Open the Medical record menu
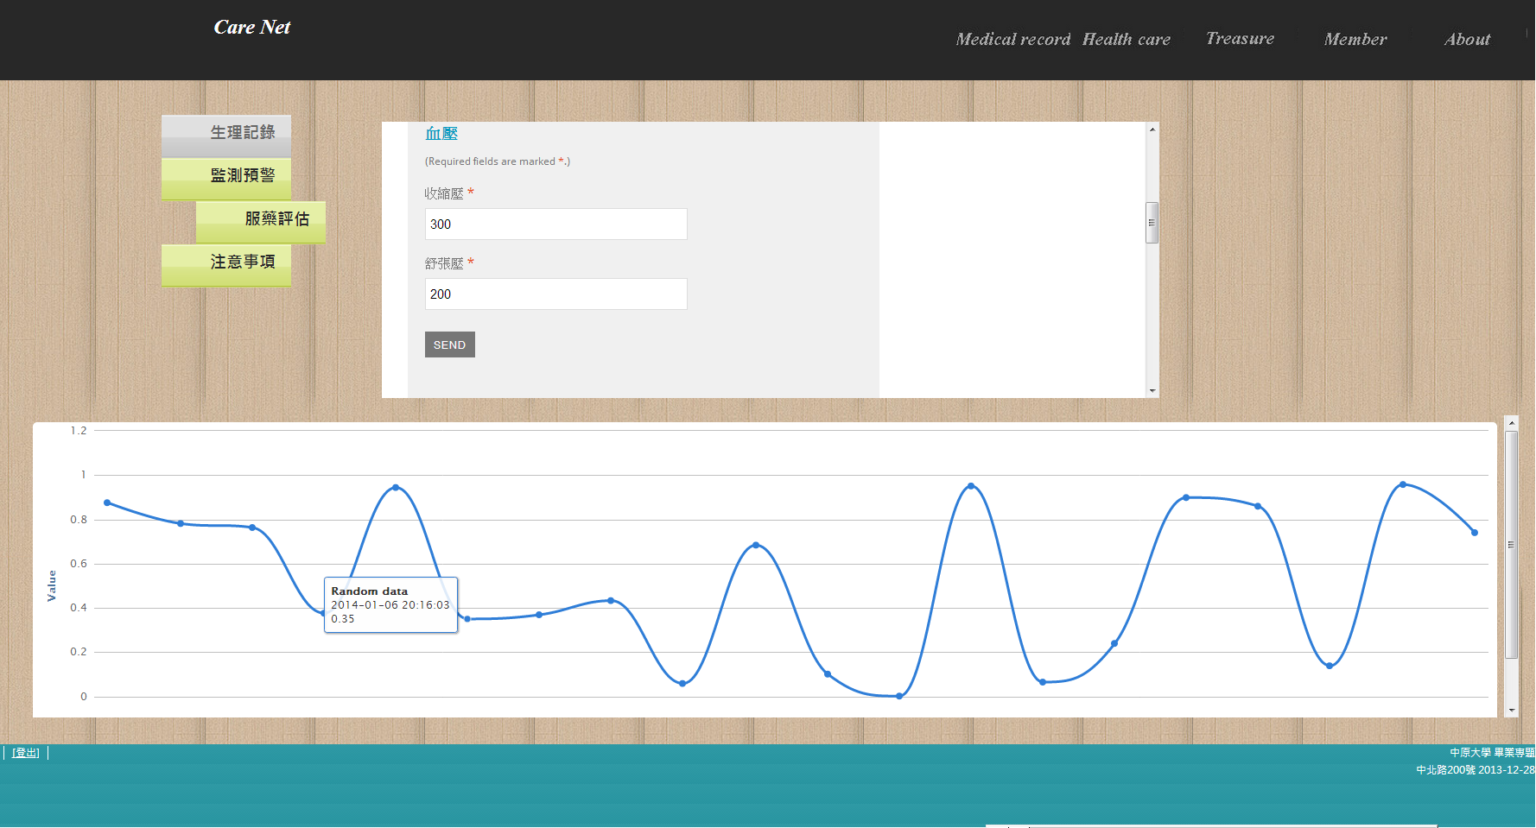Screen dimensions: 1536x828 (1012, 40)
